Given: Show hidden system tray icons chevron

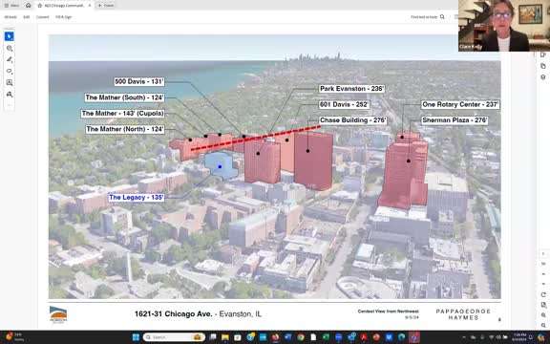Looking at the screenshot, I should pos(464,337).
